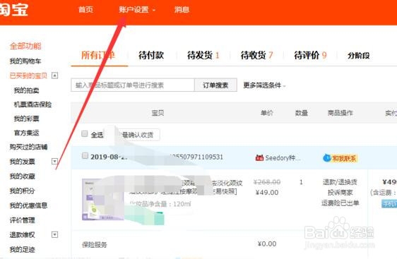
Task: Click the ¥0.00 insurance price
Action: [x=267, y=243]
